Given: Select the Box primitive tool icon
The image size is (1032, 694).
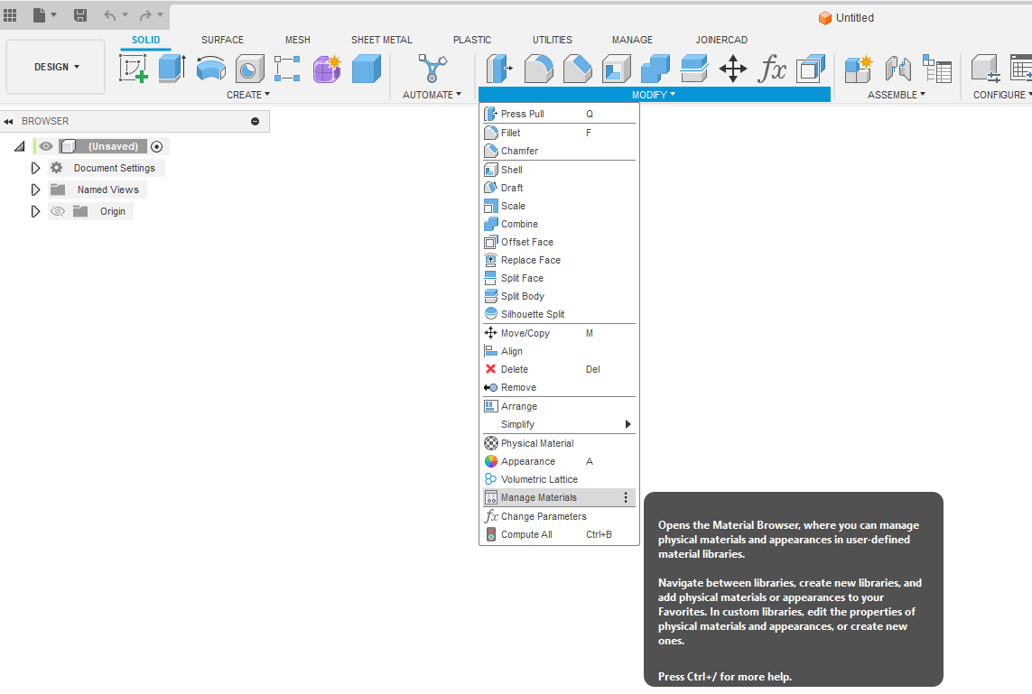Looking at the screenshot, I should 366,69.
